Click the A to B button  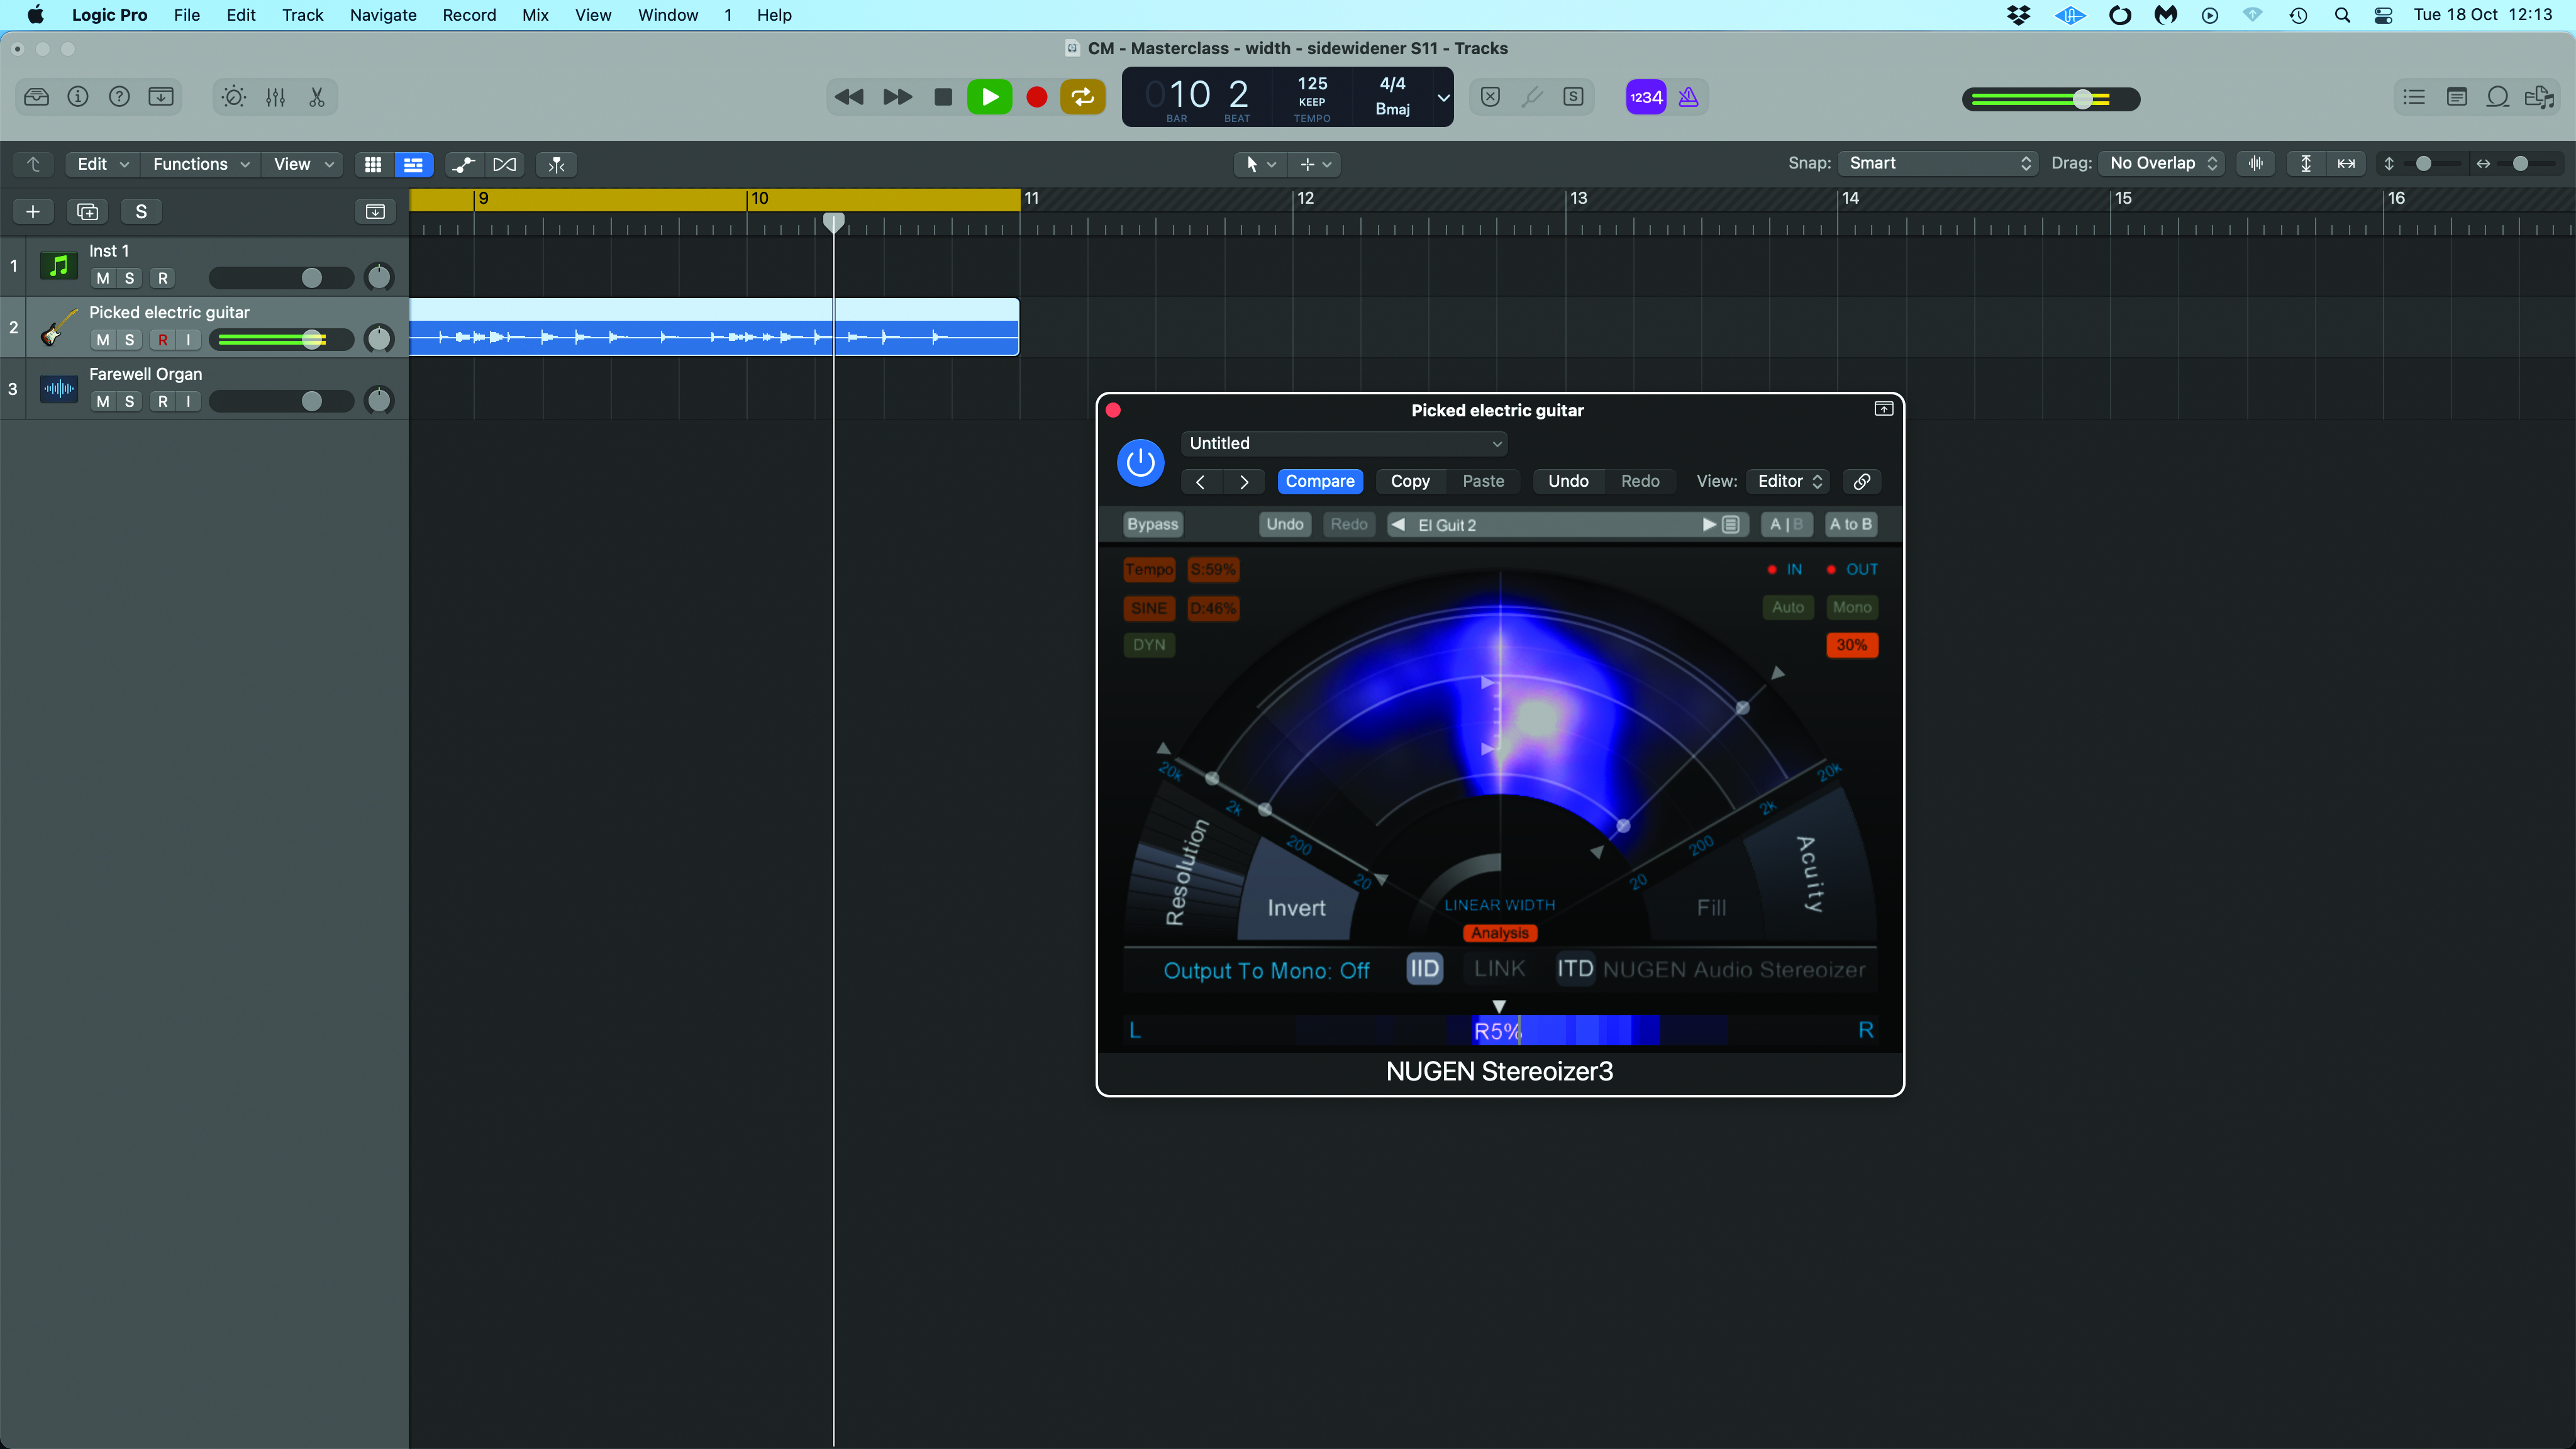1850,524
